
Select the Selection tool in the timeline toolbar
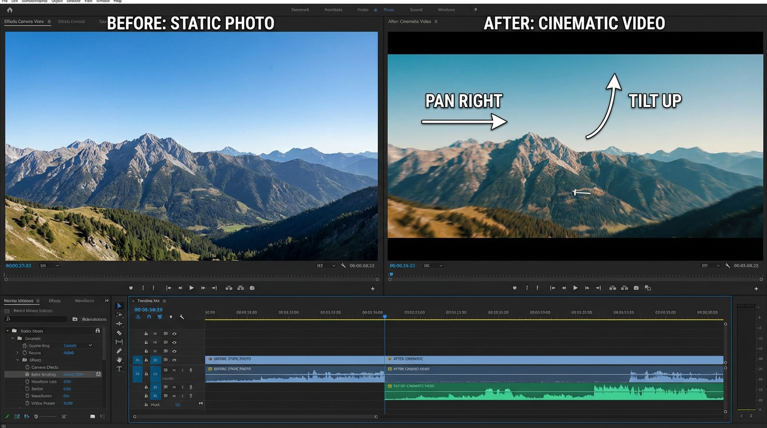119,305
